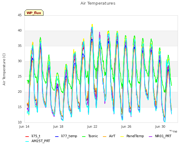Click the li75_t red legend swatch
This screenshot has height=147, width=196.
pos(27,137)
